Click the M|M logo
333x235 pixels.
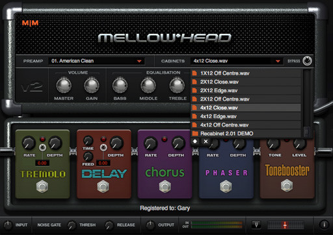point(30,23)
